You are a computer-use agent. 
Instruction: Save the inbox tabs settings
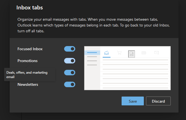tap(133, 101)
